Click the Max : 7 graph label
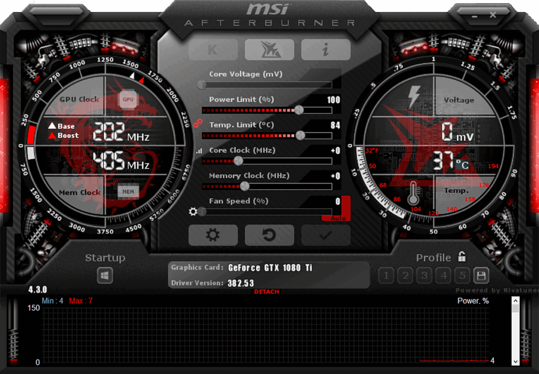The image size is (539, 374). click(81, 301)
